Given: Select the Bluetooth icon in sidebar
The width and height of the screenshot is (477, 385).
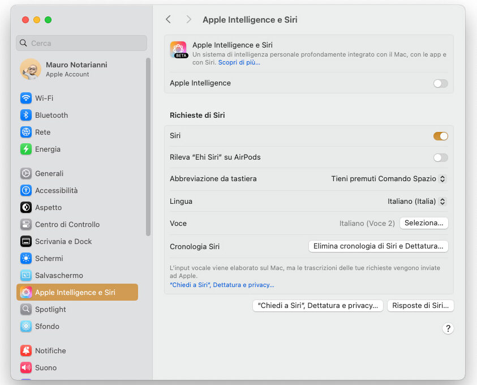Looking at the screenshot, I should pos(26,115).
